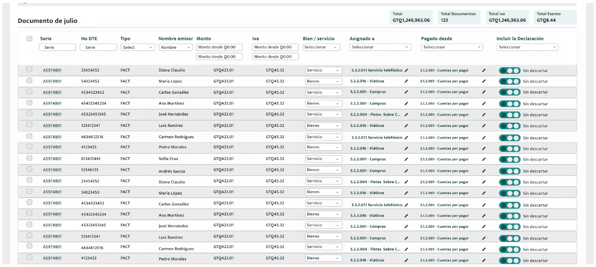Edit Fletes pencil in José Hernández row
The height and width of the screenshot is (267, 596).
click(406, 115)
